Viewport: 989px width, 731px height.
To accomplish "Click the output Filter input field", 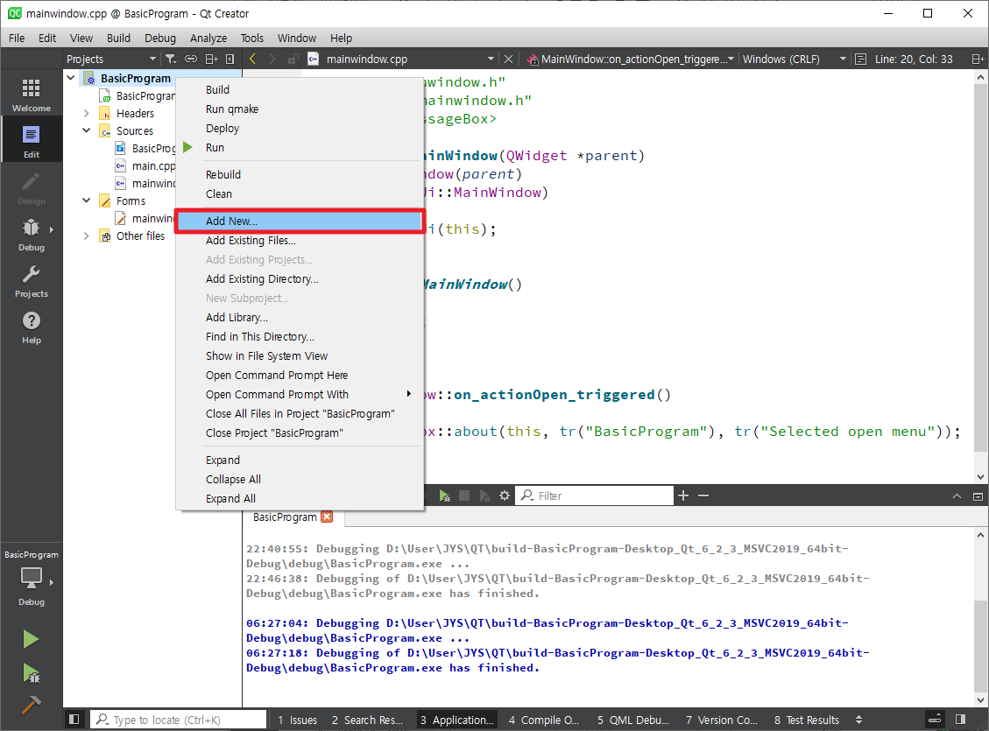I will coord(595,496).
